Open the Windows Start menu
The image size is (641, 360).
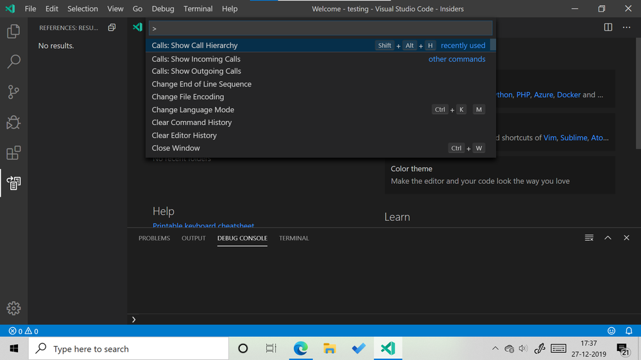click(x=14, y=348)
